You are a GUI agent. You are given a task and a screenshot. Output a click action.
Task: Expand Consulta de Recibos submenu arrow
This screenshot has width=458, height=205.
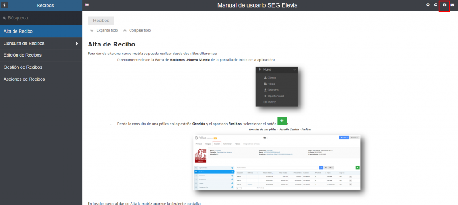click(77, 43)
